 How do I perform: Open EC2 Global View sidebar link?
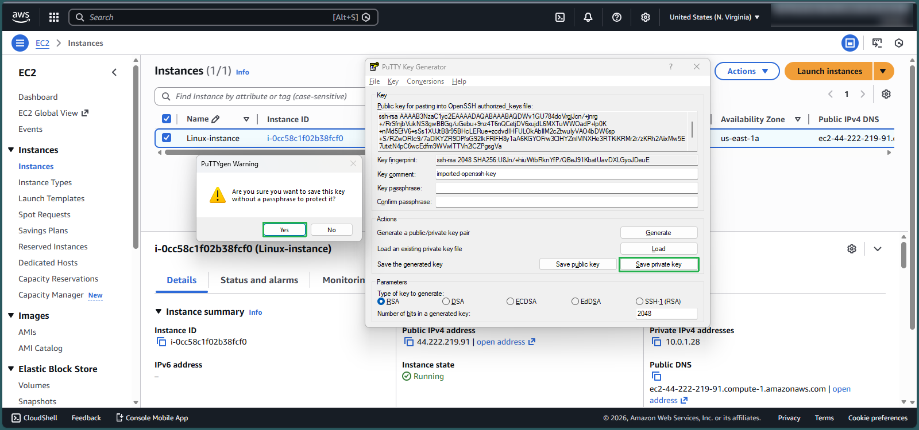coord(53,113)
